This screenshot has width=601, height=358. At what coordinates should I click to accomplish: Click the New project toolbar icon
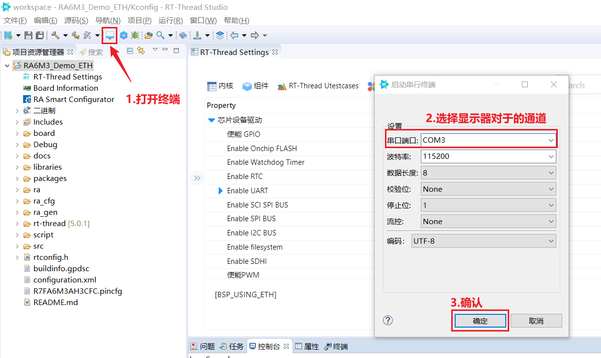coord(8,35)
